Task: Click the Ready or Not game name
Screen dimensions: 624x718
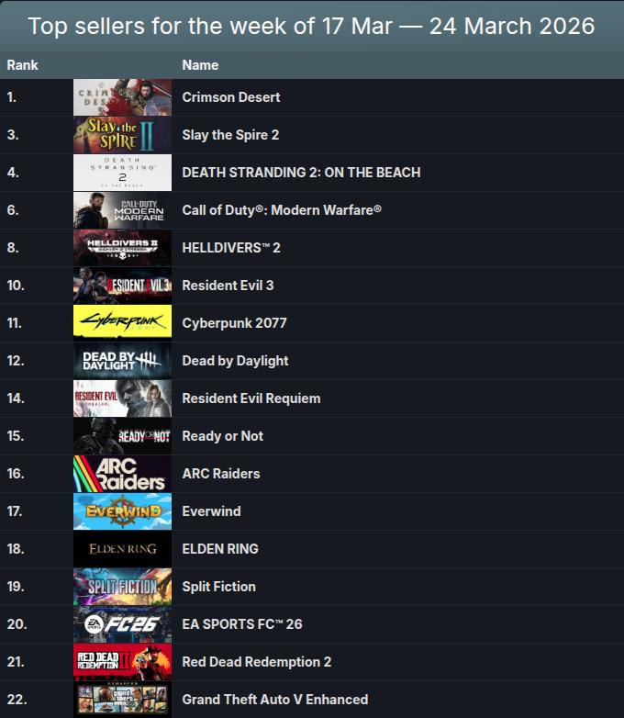Action: [x=222, y=436]
